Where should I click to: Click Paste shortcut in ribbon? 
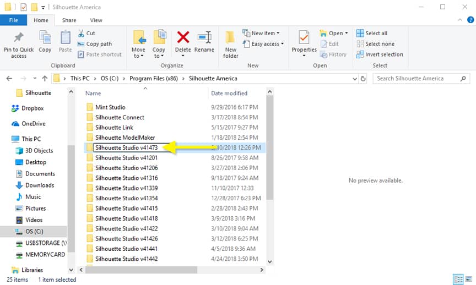[100, 54]
